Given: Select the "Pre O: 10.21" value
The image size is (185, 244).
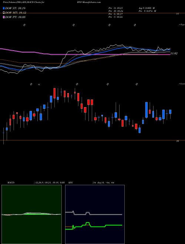Looking at the screenshot, I should pyautogui.click(x=115, y=8).
